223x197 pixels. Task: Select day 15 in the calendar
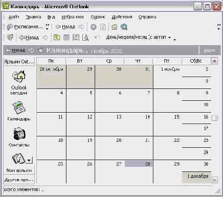tap(167, 124)
